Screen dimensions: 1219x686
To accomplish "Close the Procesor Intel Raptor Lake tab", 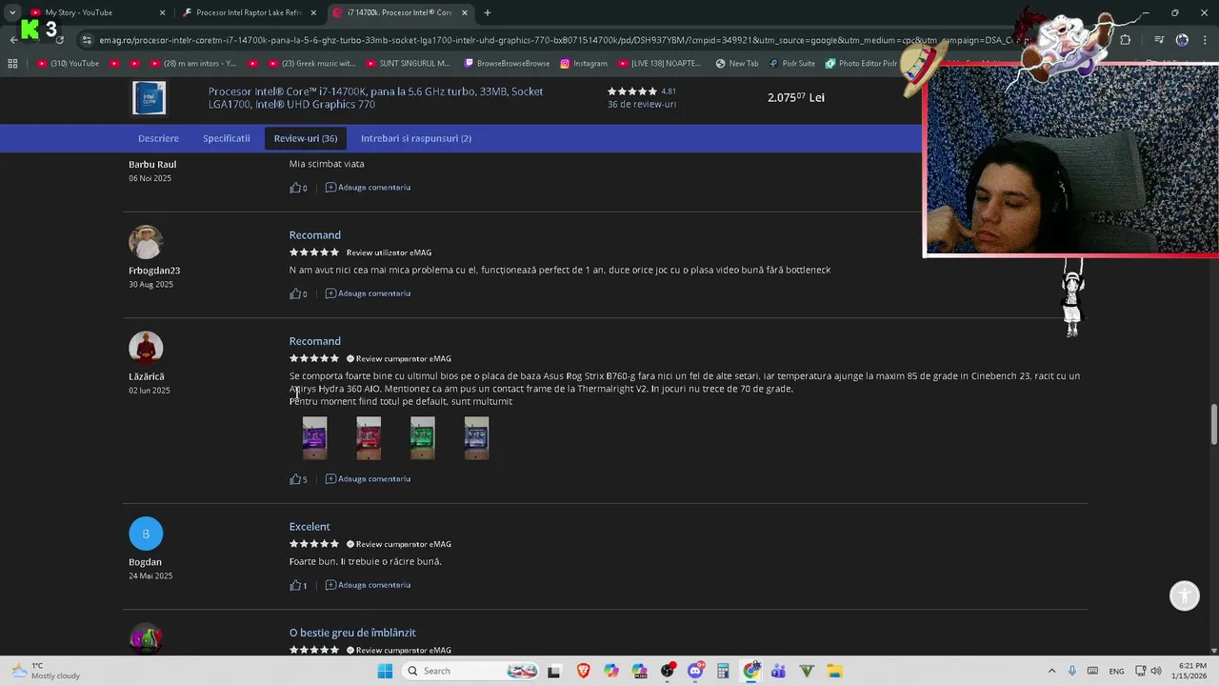I will (312, 12).
